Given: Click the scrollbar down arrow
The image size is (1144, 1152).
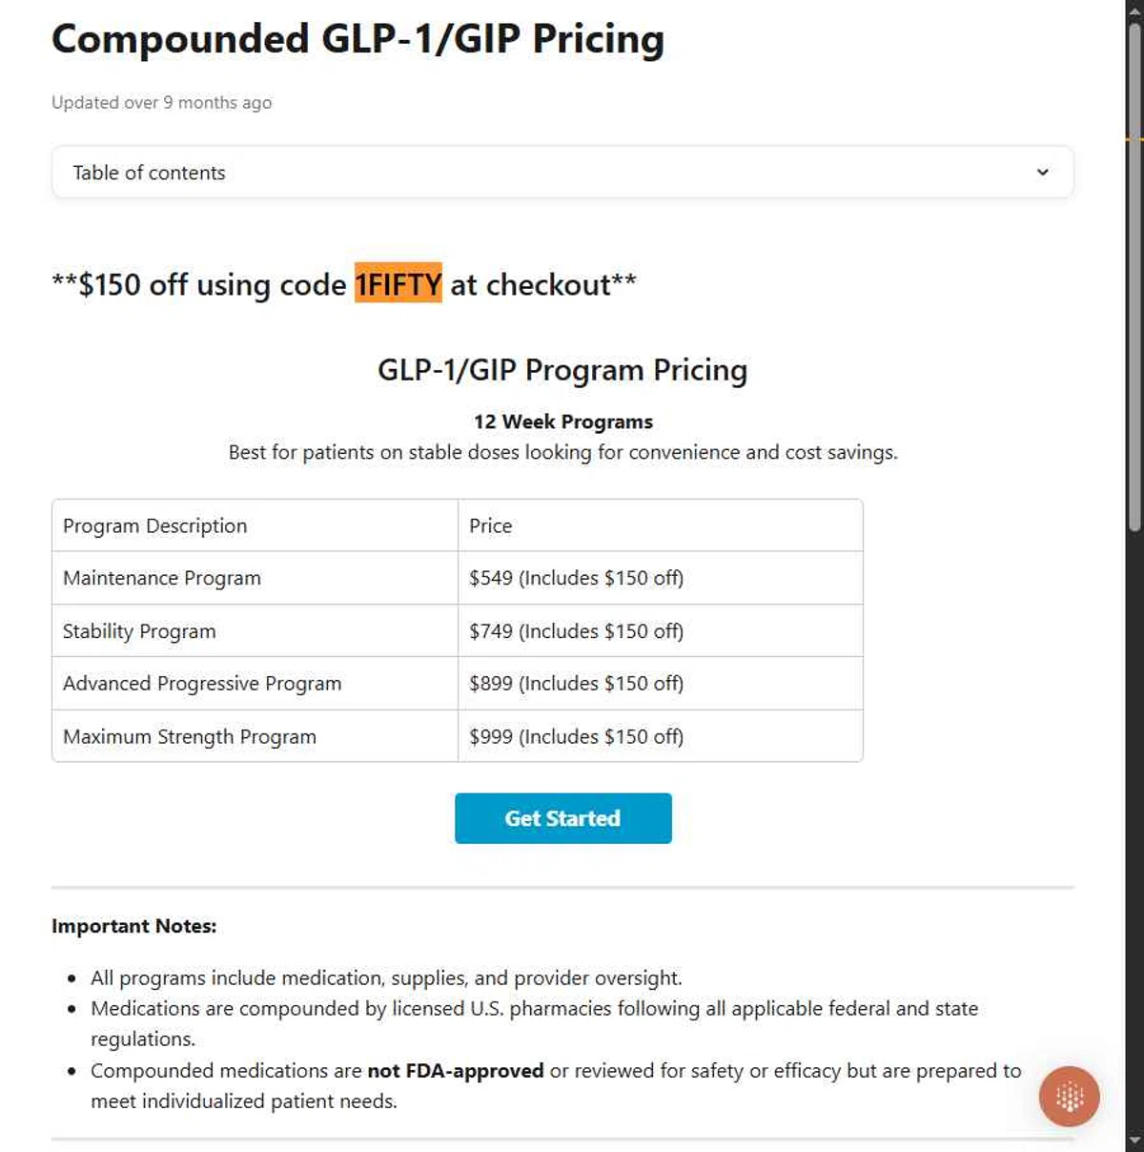Looking at the screenshot, I should tap(1134, 1142).
